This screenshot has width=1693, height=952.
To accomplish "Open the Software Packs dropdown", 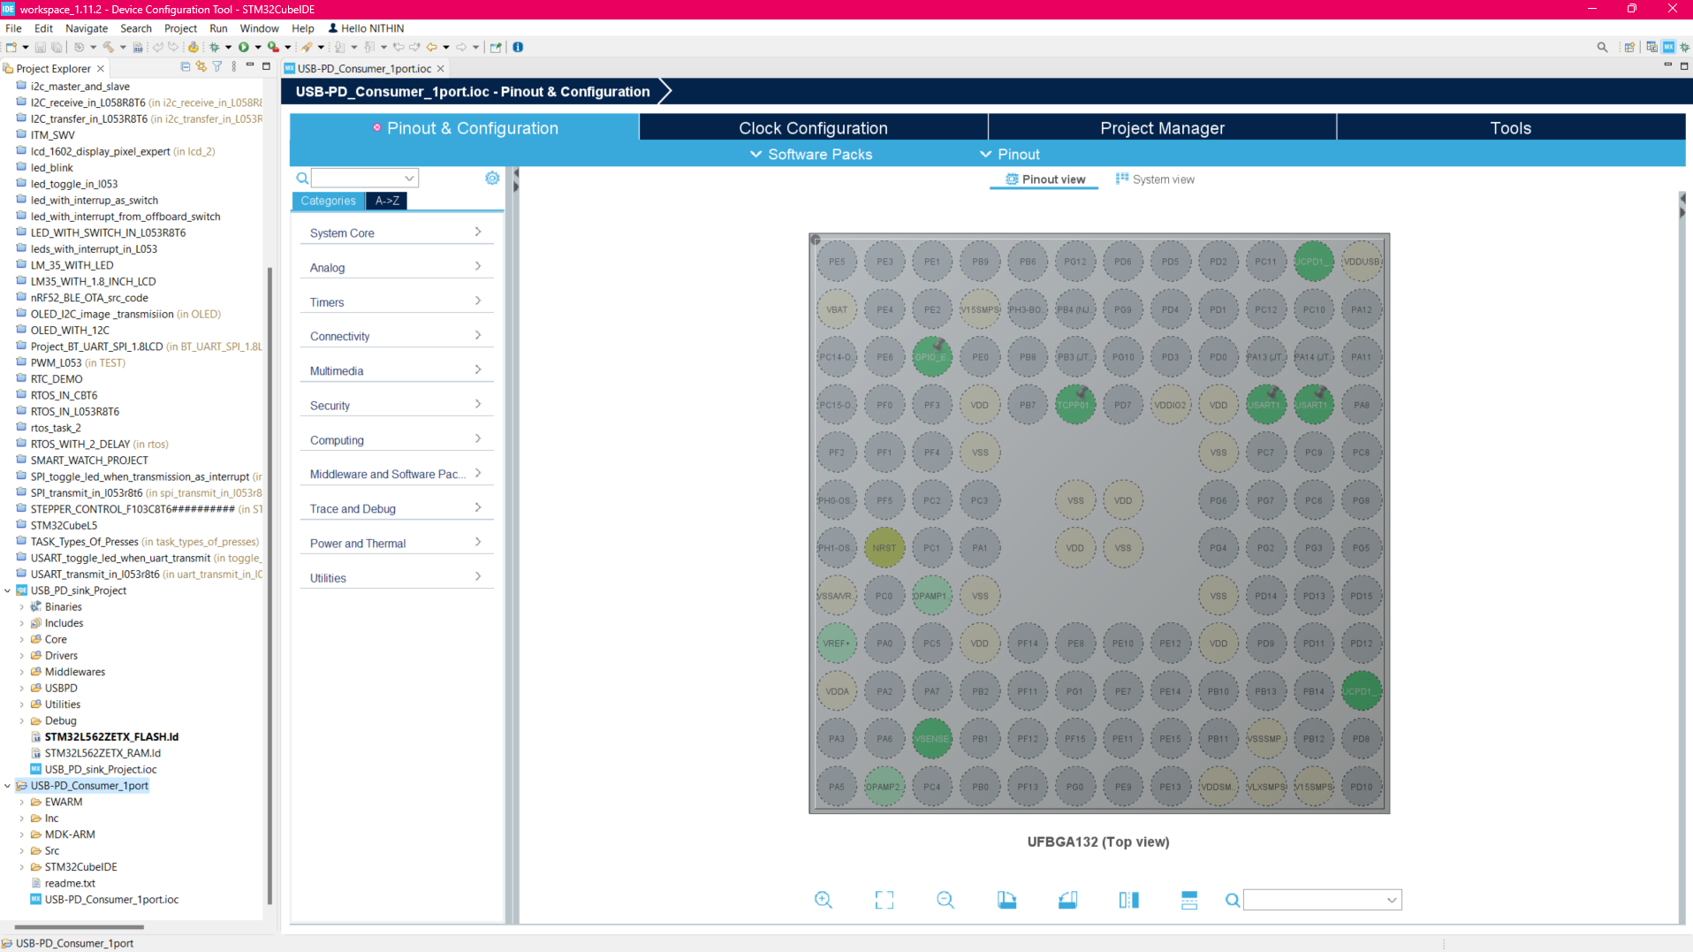I will click(811, 154).
